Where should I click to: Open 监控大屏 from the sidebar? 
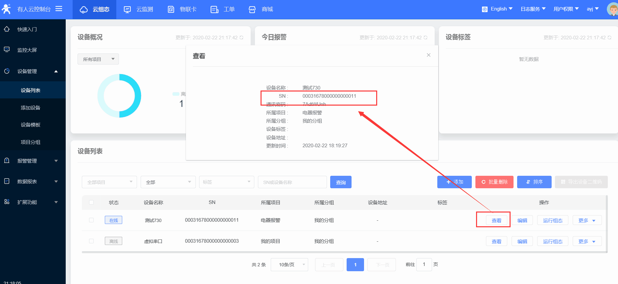coord(27,50)
